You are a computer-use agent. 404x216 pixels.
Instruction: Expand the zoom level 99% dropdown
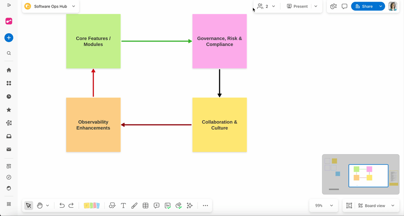(331, 205)
